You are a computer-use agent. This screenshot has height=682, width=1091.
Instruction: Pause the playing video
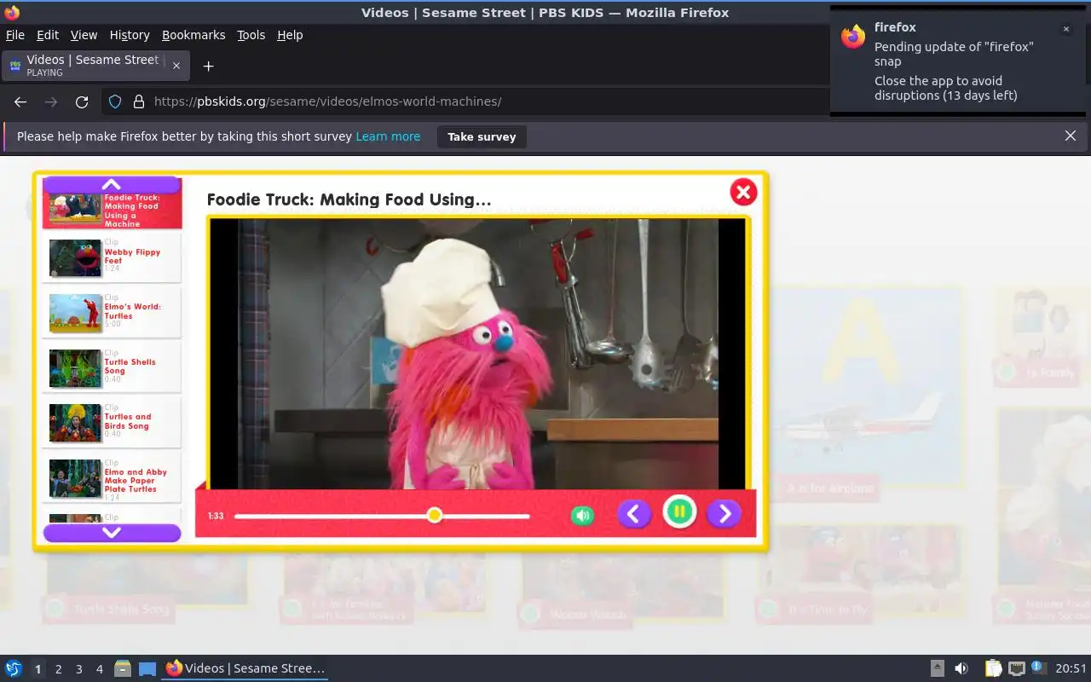coord(679,512)
